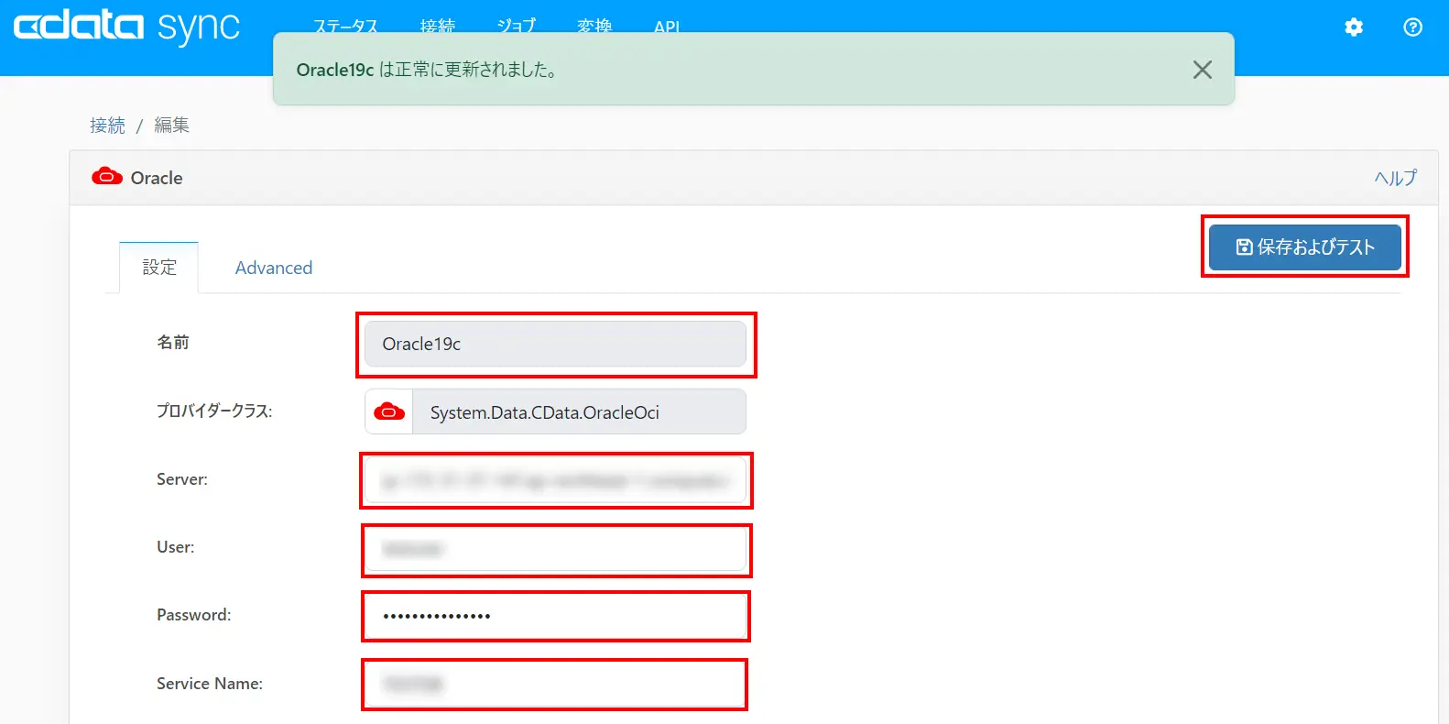Go to 接続 via the breadcrumb link
1449x724 pixels.
click(107, 126)
